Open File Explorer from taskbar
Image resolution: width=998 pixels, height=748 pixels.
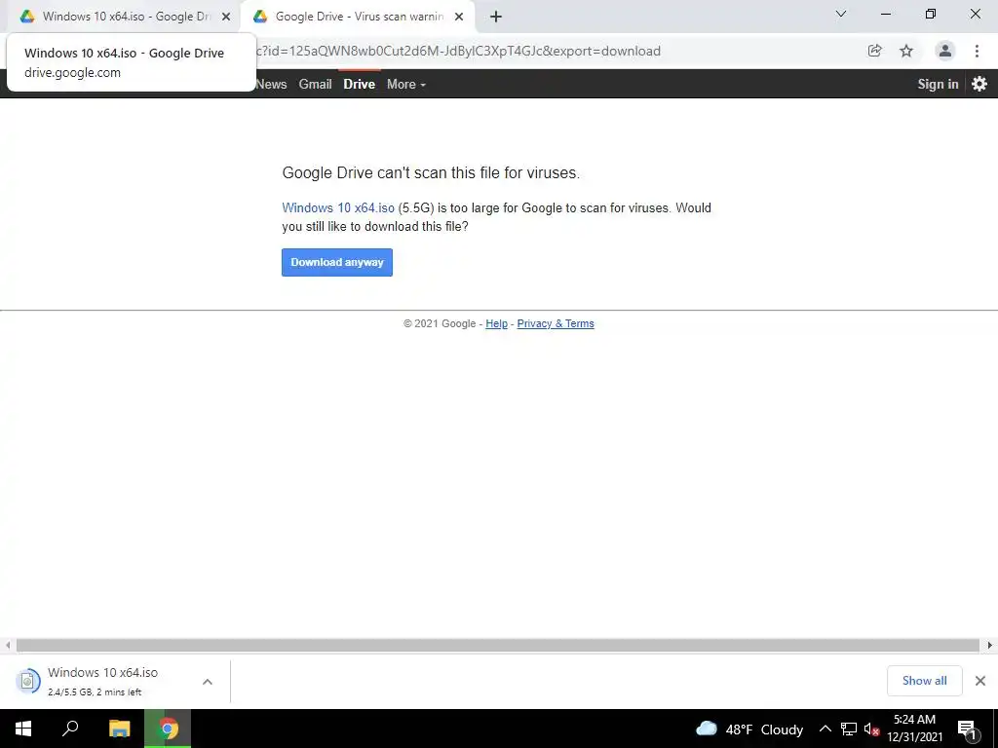[x=119, y=729]
